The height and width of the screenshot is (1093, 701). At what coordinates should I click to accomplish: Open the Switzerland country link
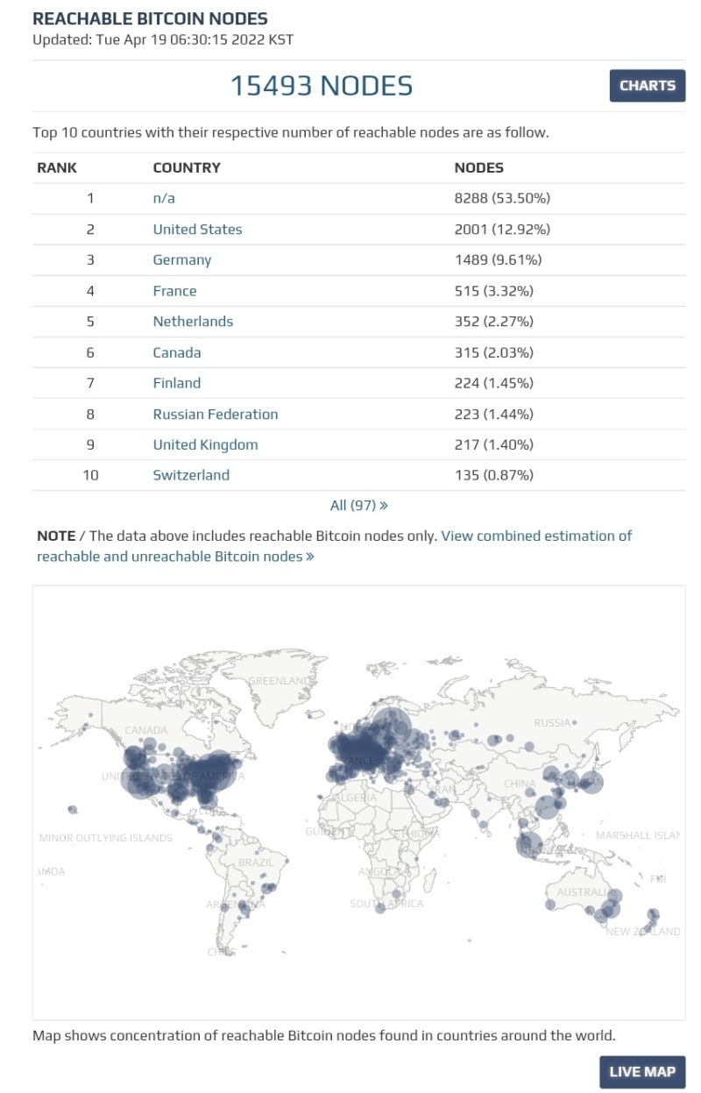pyautogui.click(x=191, y=475)
